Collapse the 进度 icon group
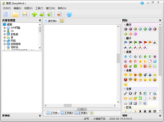 125,52
